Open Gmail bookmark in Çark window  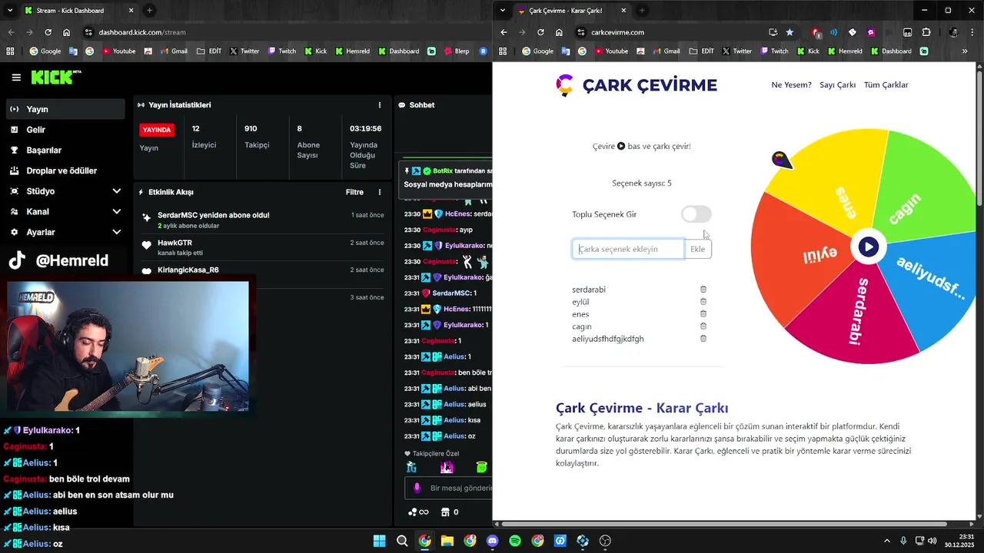click(665, 51)
